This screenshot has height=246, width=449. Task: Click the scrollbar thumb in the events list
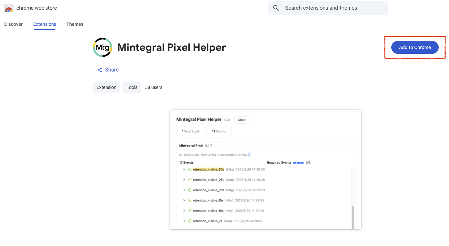[x=353, y=217]
